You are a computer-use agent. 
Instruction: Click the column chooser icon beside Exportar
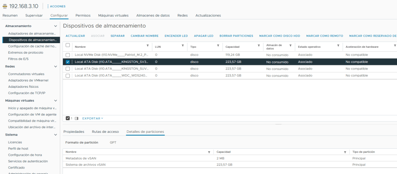coord(77,118)
